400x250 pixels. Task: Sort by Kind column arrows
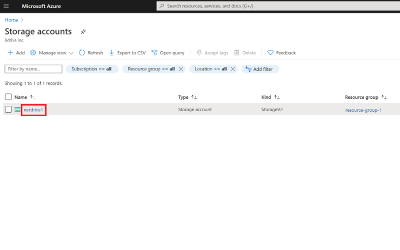277,97
